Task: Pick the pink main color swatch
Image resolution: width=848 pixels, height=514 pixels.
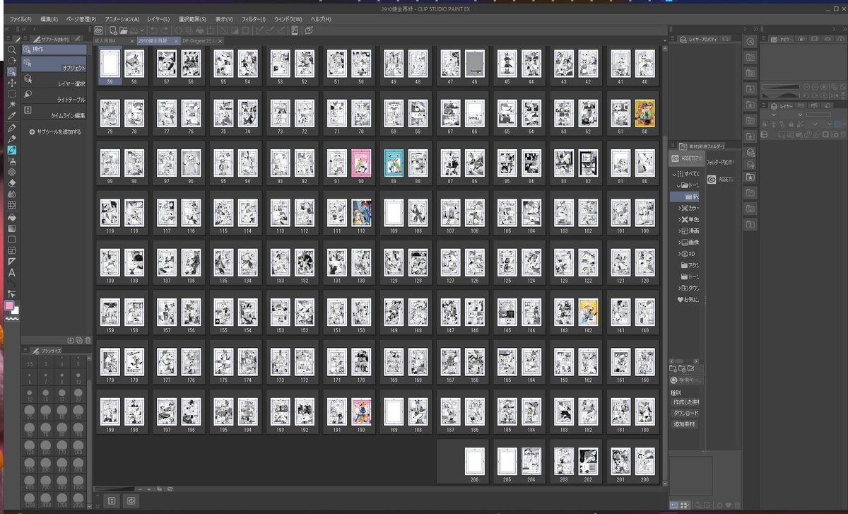Action: 10,305
